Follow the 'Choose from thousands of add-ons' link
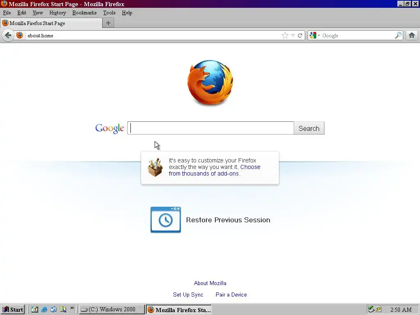This screenshot has height=315, width=420. [214, 170]
